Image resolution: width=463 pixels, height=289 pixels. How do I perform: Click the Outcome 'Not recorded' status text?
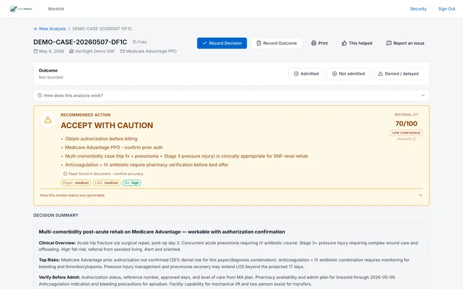click(51, 77)
